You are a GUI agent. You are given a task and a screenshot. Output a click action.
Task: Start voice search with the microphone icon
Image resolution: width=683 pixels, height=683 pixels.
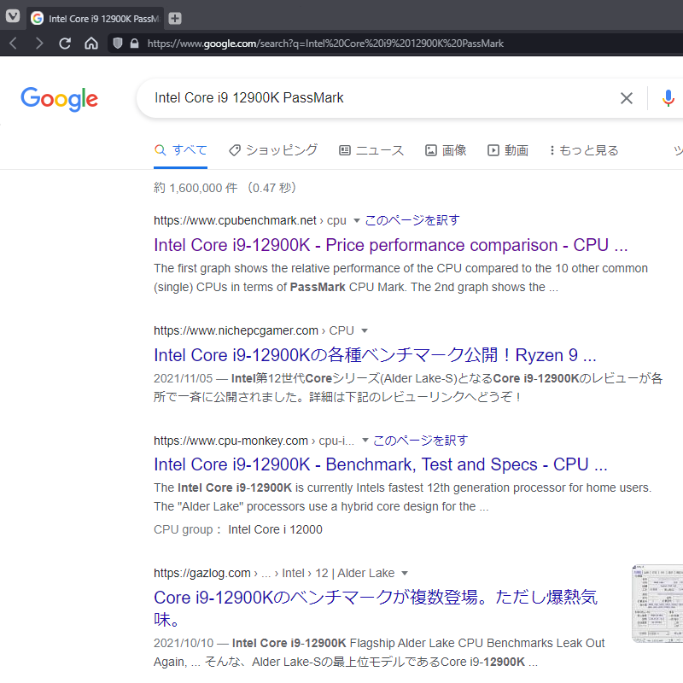coord(668,98)
